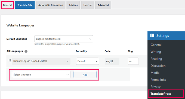This screenshot has width=185, height=99.
Task: Open the License tab
Action: (x=87, y=5)
